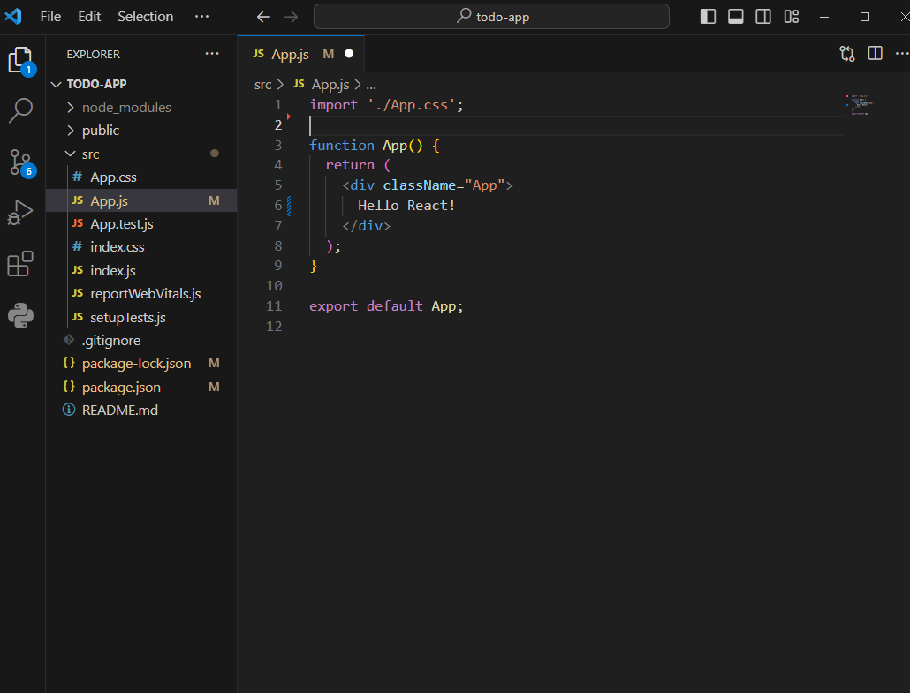Toggle the secondary side bar
910x693 pixels.
pyautogui.click(x=763, y=17)
